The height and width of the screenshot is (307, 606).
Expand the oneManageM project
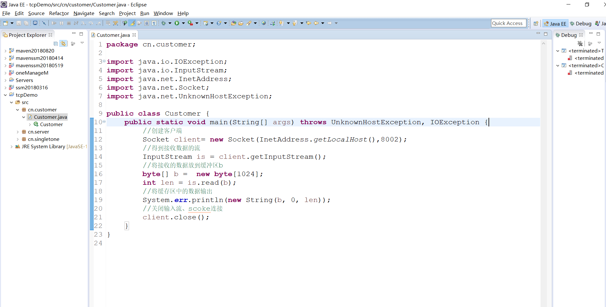(5, 73)
